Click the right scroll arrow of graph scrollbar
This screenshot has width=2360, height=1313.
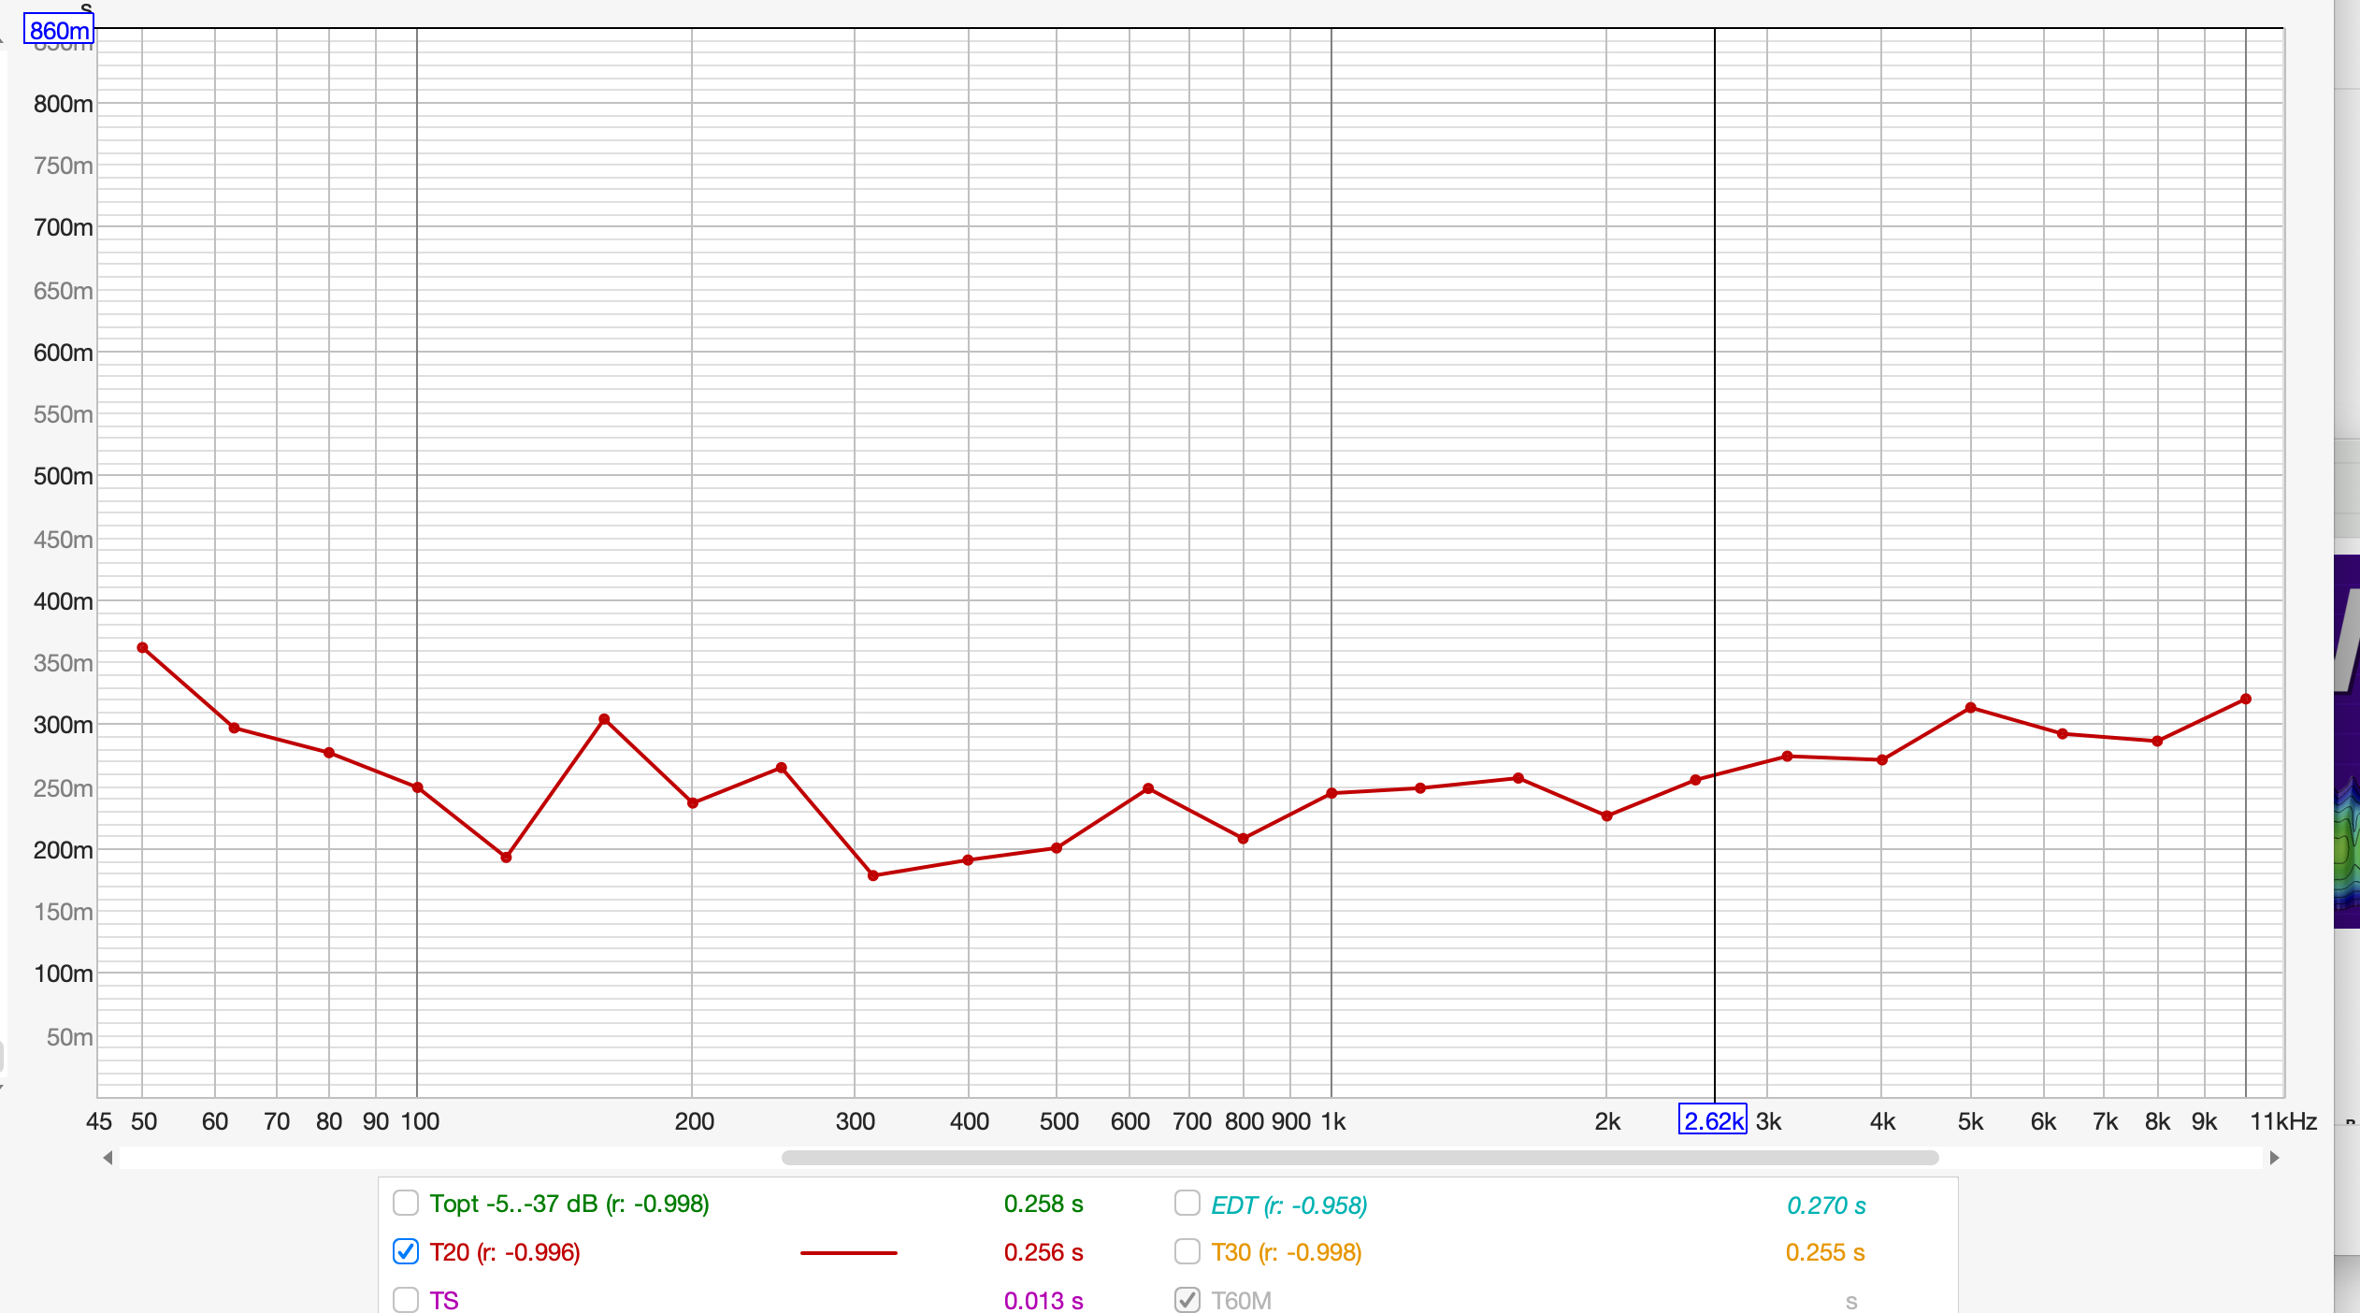pyautogui.click(x=2274, y=1158)
